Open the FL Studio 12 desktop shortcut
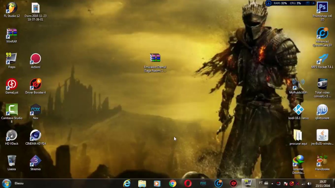 (x=12, y=10)
